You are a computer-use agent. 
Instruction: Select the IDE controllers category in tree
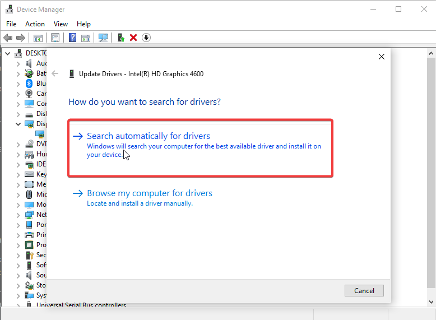tap(36, 164)
